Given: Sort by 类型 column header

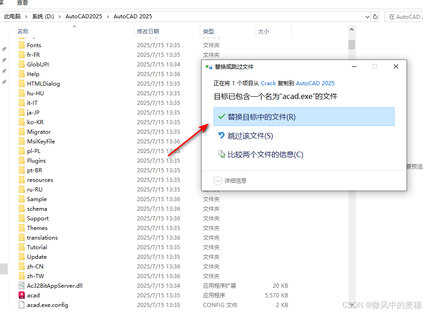Looking at the screenshot, I should click(208, 31).
